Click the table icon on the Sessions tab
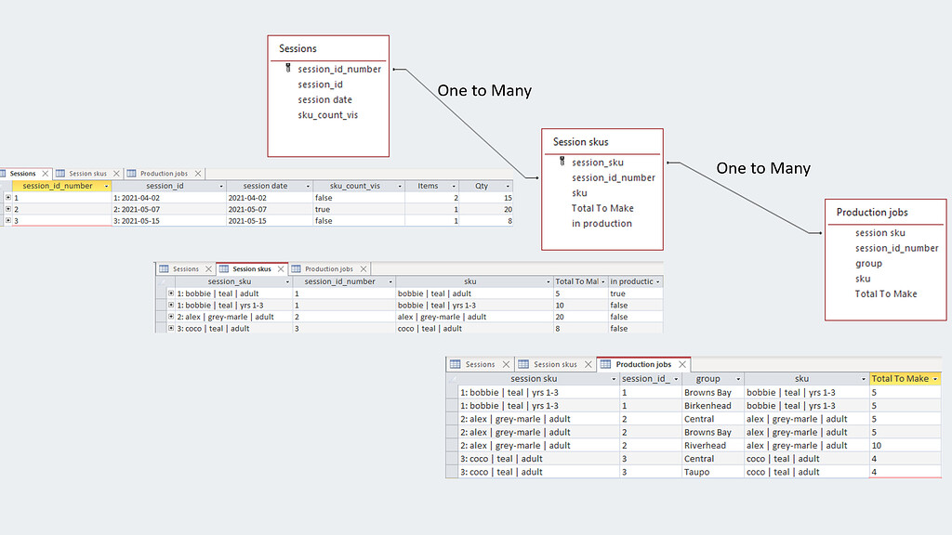 pyautogui.click(x=7, y=173)
